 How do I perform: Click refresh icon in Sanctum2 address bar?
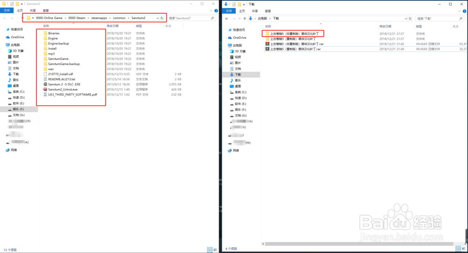point(162,18)
